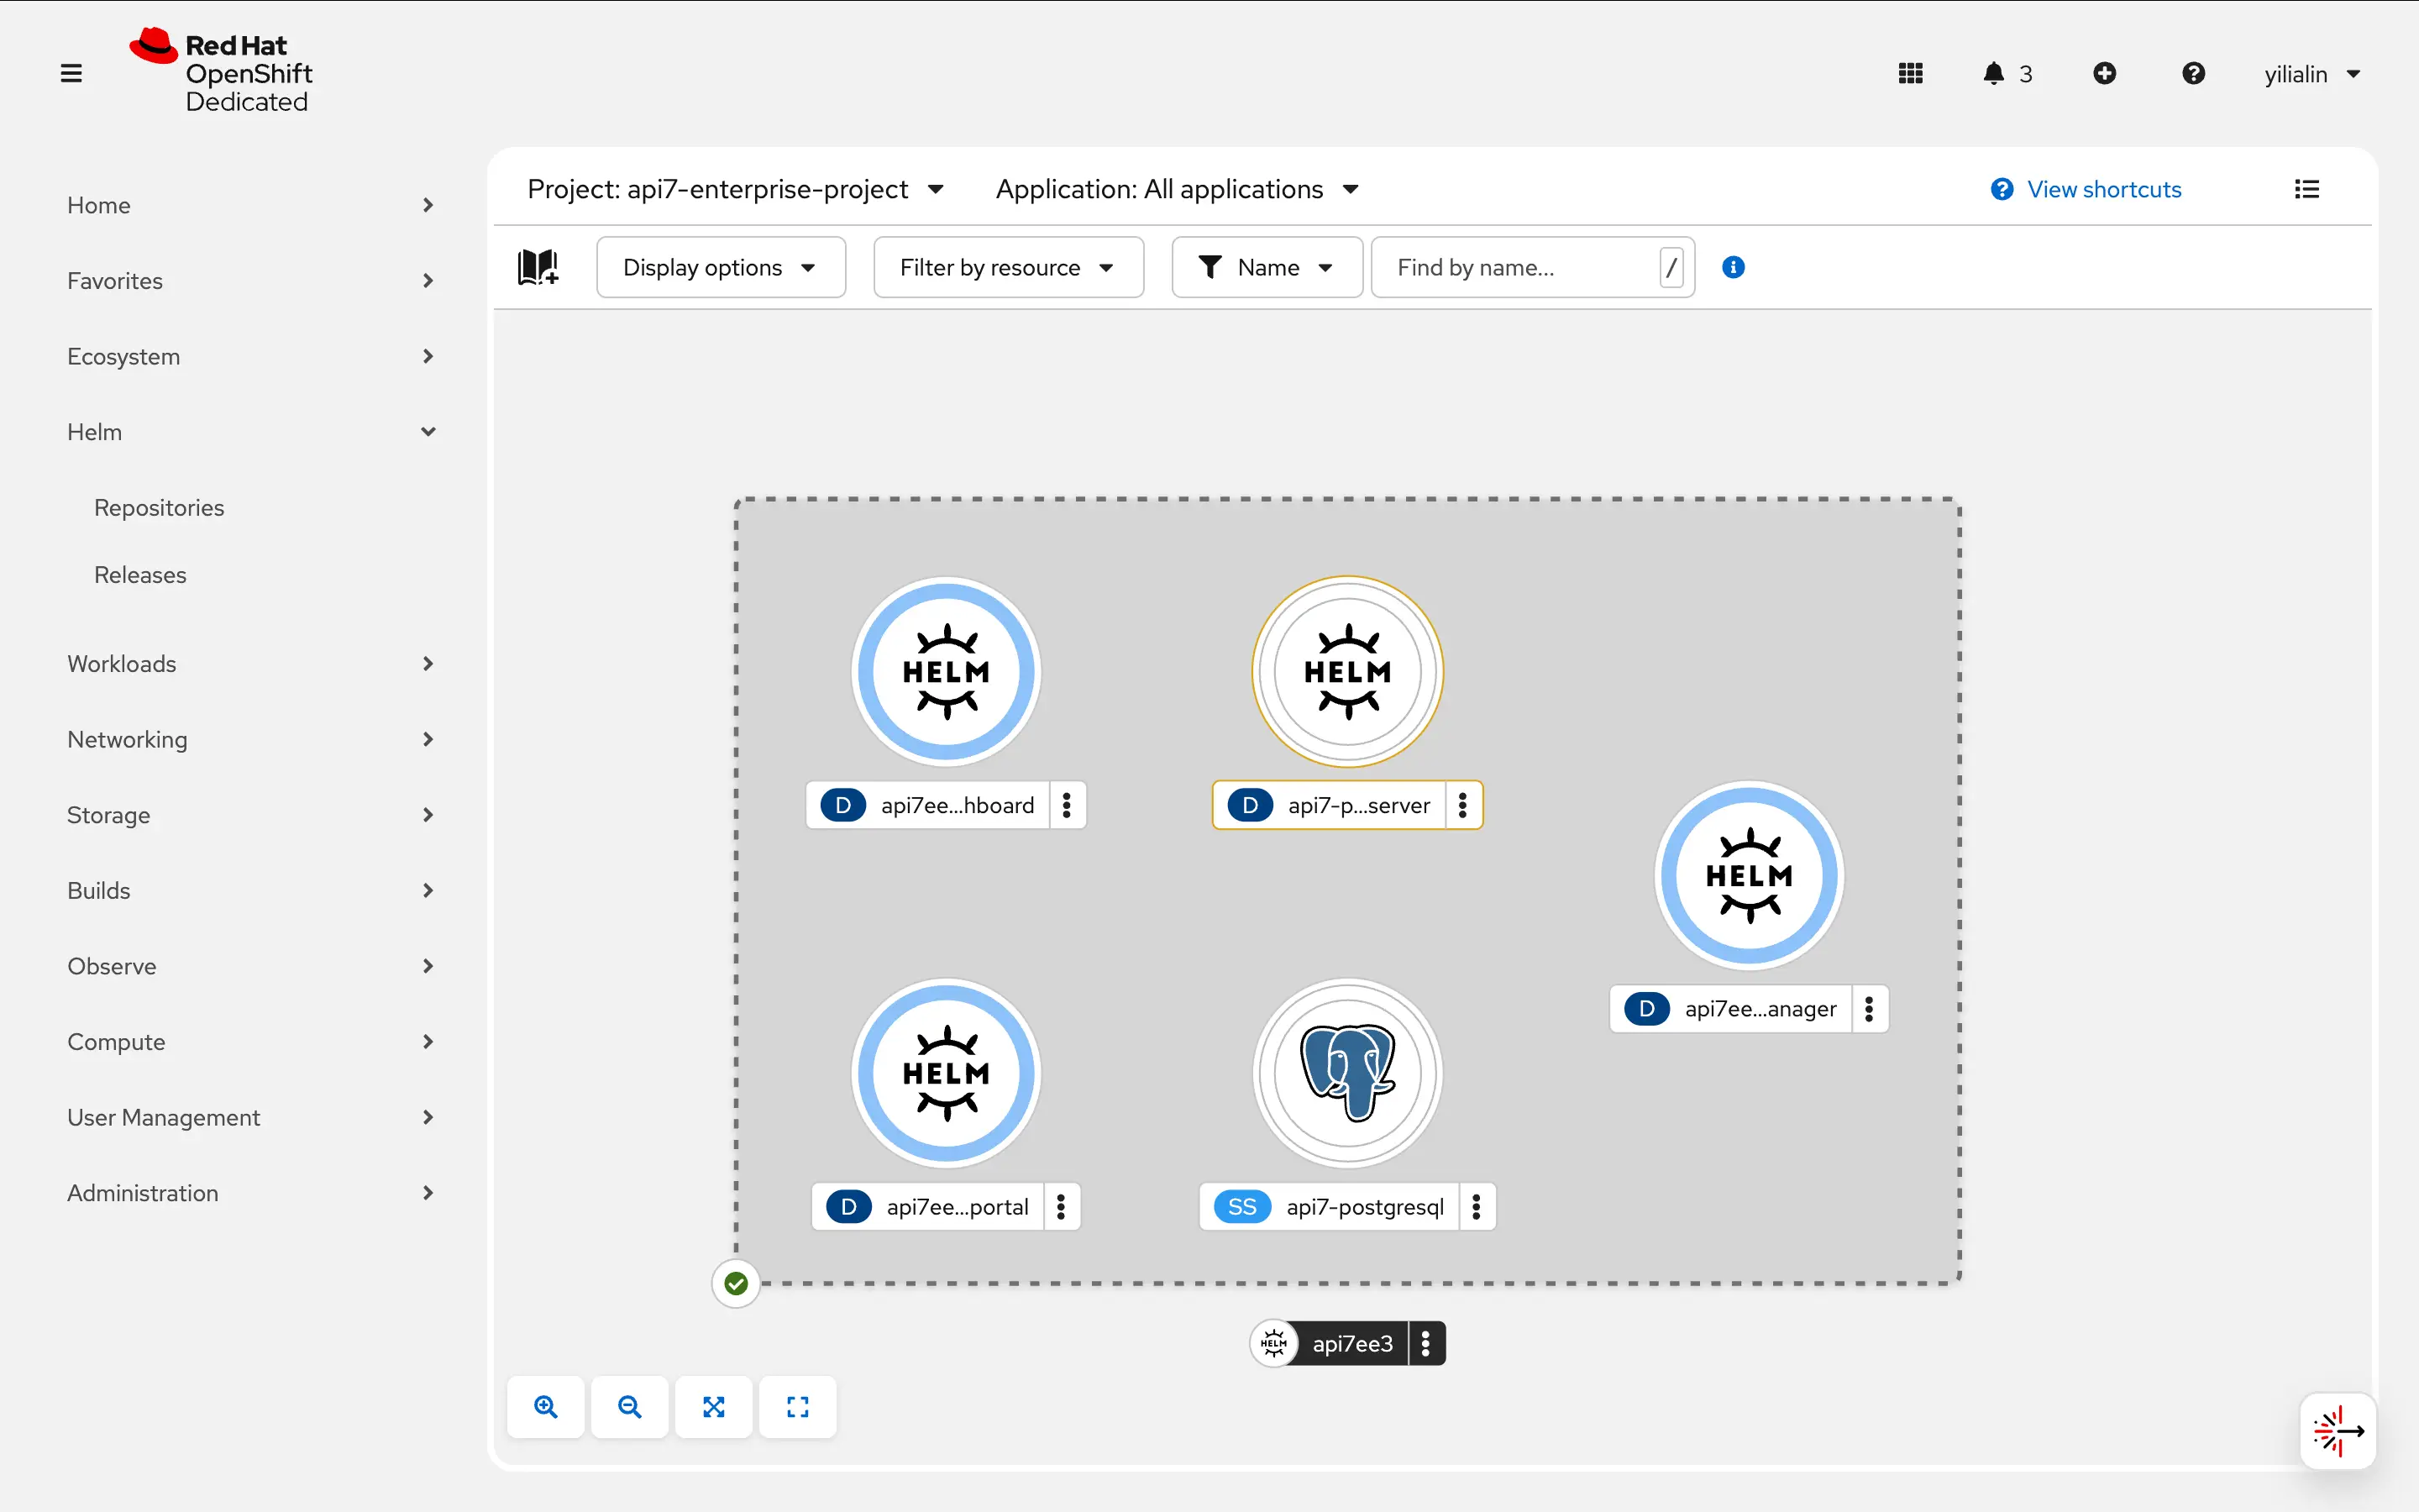Select the api7-postgresql StatefulSet node
The width and height of the screenshot is (2419, 1512).
1347,1073
